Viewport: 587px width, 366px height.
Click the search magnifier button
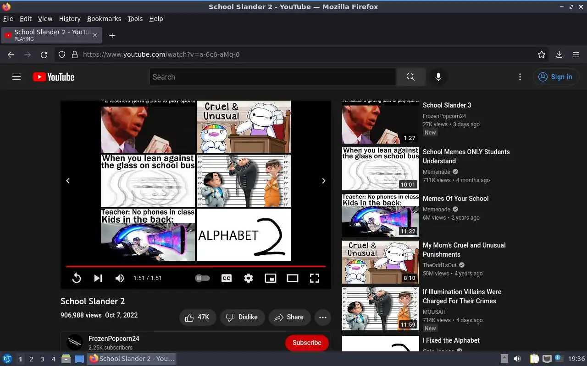point(410,77)
